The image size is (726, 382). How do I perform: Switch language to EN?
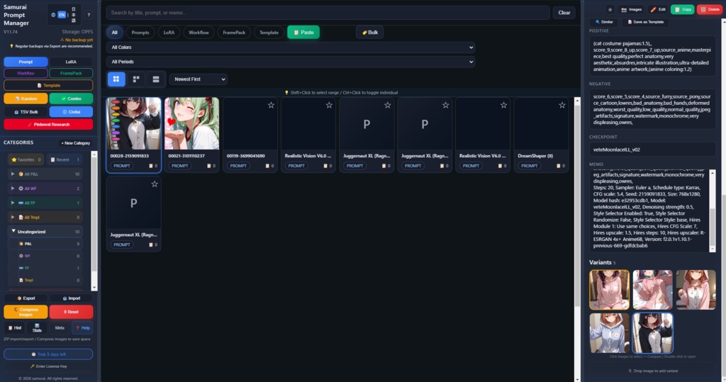point(62,15)
